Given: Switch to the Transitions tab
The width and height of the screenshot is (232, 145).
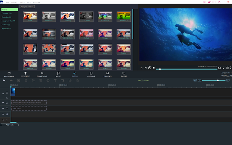Looking at the screenshot, I should tap(42, 74).
